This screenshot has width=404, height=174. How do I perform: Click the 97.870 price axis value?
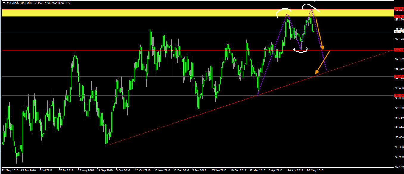pyautogui.click(x=399, y=19)
